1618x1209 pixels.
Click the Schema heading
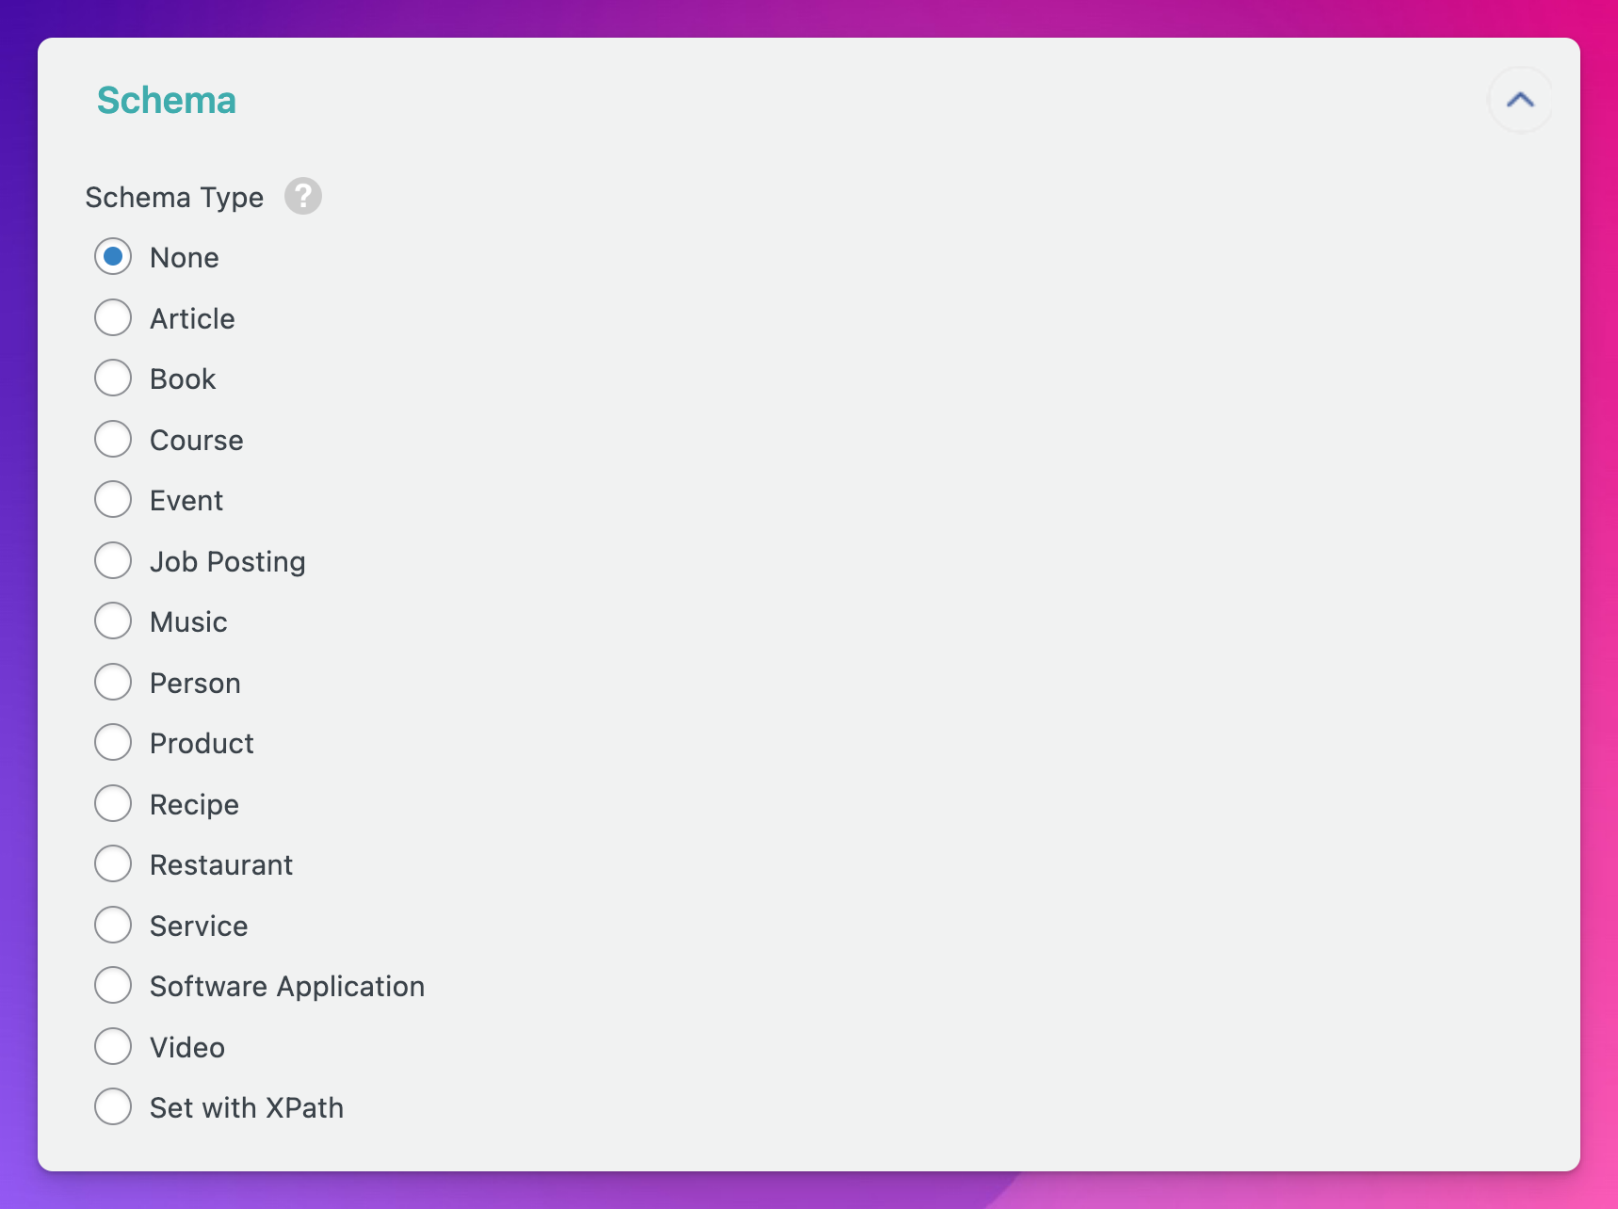tap(167, 99)
